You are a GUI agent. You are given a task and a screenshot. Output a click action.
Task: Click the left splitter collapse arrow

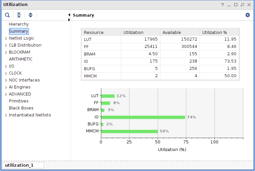69,15
